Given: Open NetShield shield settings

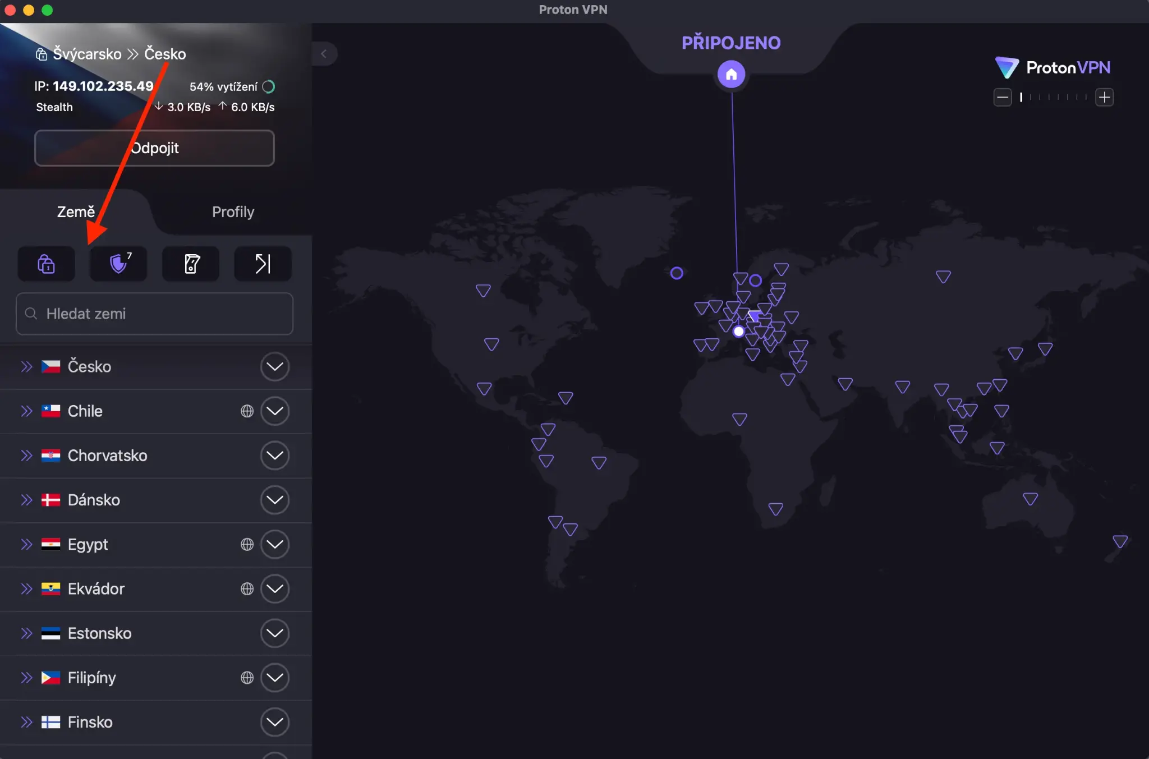Looking at the screenshot, I should pyautogui.click(x=118, y=264).
